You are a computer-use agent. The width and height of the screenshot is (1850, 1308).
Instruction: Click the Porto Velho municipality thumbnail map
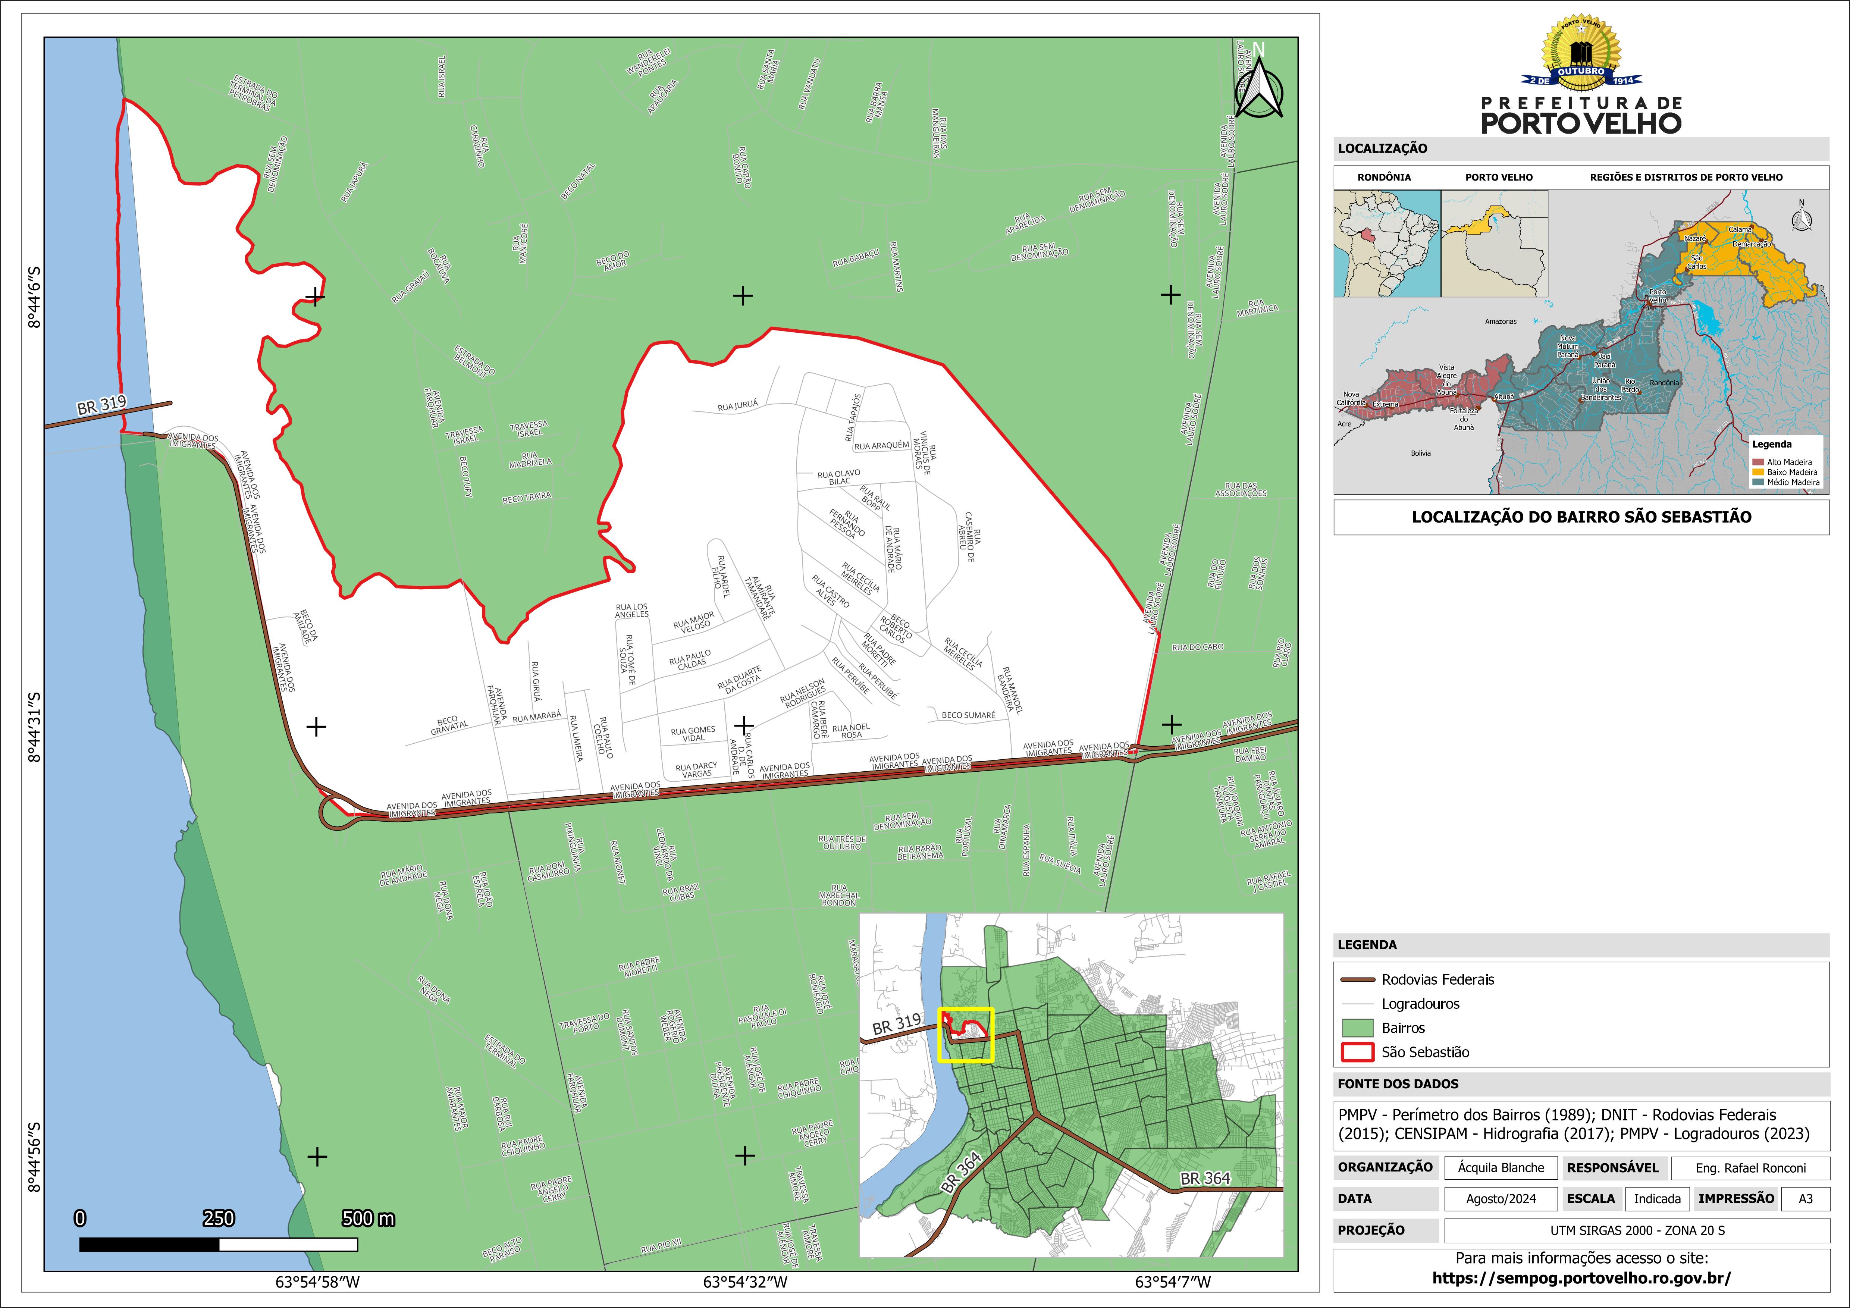pyautogui.click(x=1495, y=244)
